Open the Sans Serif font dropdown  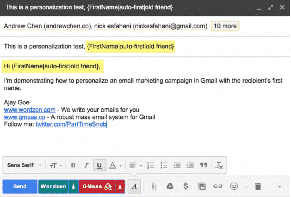[x=24, y=165]
